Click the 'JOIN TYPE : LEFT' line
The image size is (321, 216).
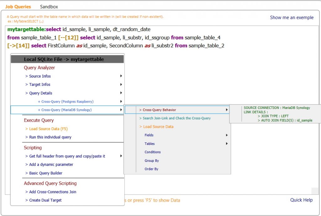click(x=273, y=116)
